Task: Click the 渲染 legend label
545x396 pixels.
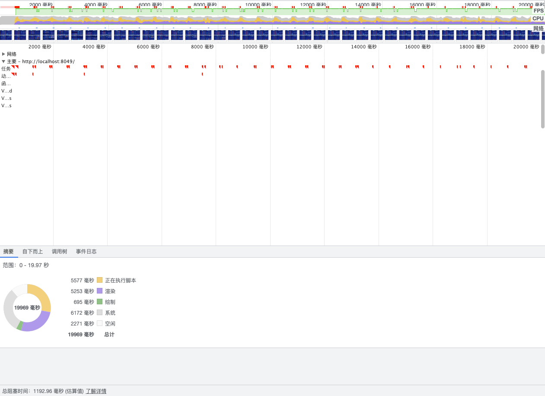Action: pos(110,291)
